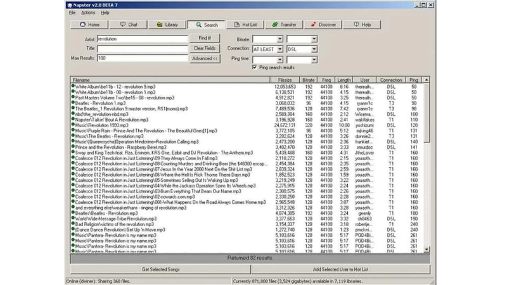Screen dimensions: 507x285
Task: Collapse options with Advanced << button
Action: (205, 58)
